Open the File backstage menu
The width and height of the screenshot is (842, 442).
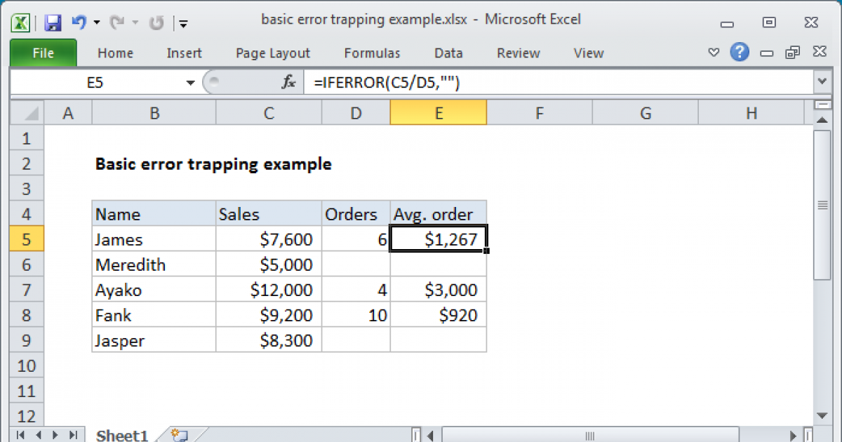(x=43, y=53)
